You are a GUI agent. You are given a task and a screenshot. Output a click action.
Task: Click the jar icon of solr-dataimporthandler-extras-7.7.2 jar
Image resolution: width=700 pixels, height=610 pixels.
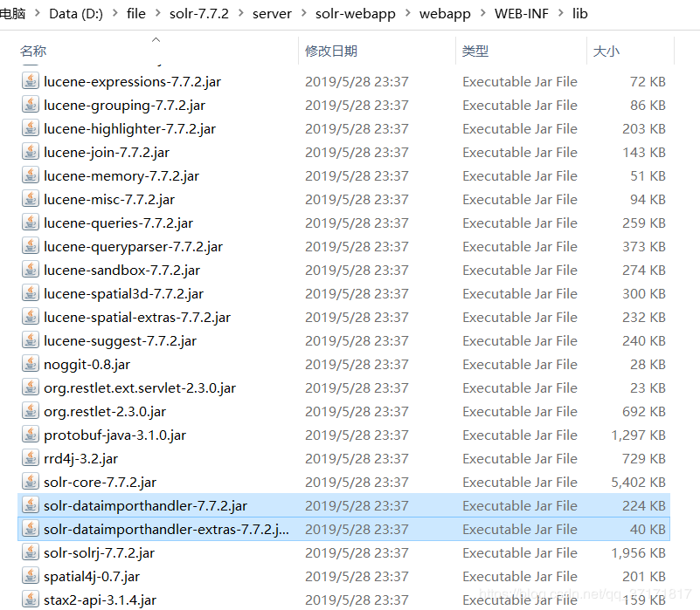[x=31, y=530]
